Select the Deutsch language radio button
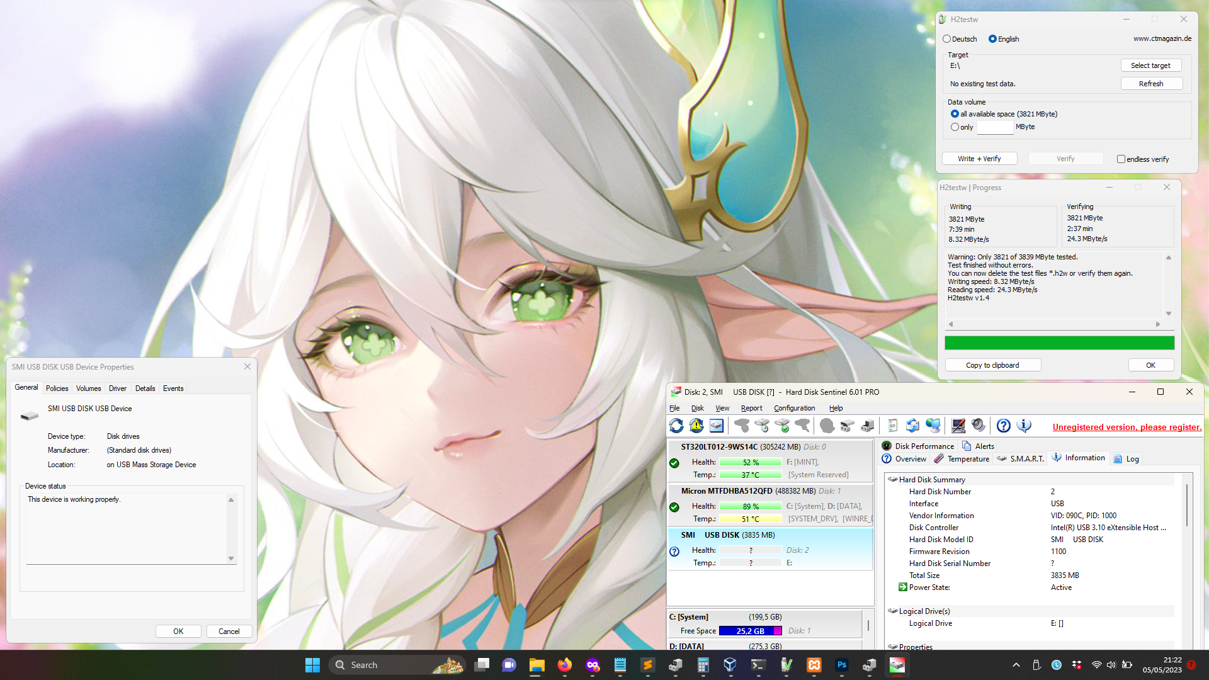 coord(946,39)
